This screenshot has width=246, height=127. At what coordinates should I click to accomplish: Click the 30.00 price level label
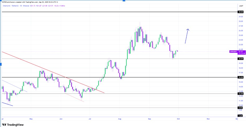[240, 12]
